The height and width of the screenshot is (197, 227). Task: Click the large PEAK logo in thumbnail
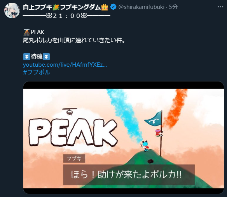coord(73,132)
